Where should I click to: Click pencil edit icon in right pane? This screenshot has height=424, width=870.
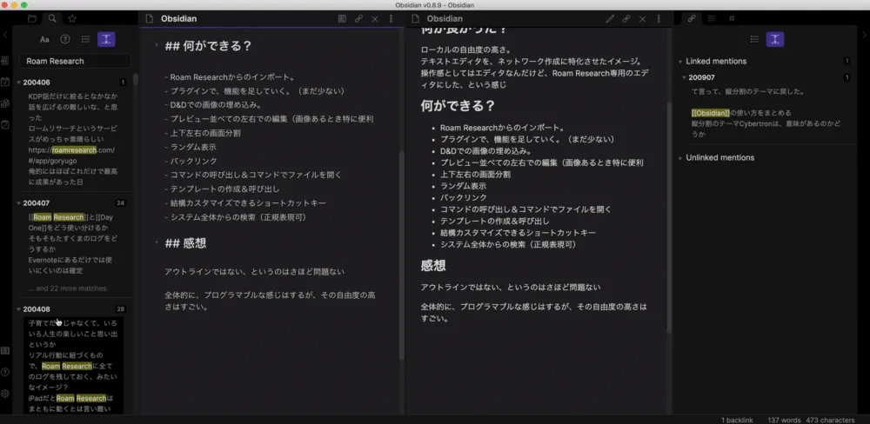[x=610, y=19]
